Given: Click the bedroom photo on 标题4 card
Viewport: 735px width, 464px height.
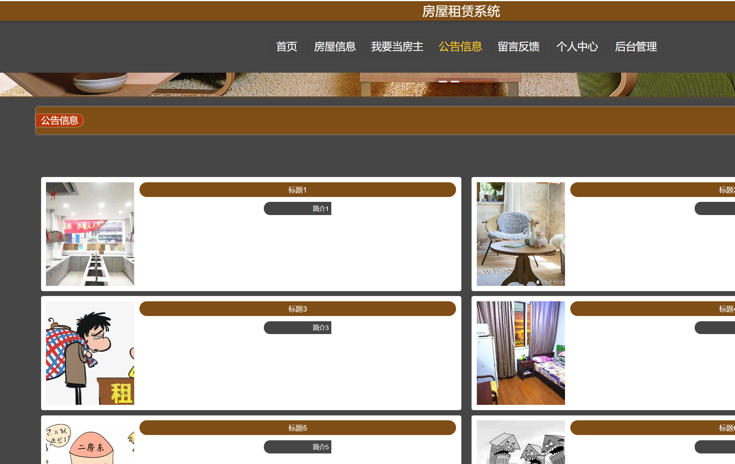Looking at the screenshot, I should [x=521, y=353].
